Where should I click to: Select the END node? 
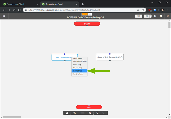89,107
